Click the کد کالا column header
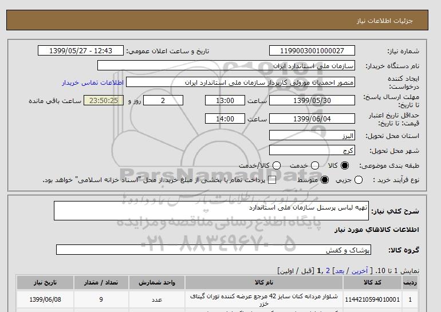 [x=372, y=282]
